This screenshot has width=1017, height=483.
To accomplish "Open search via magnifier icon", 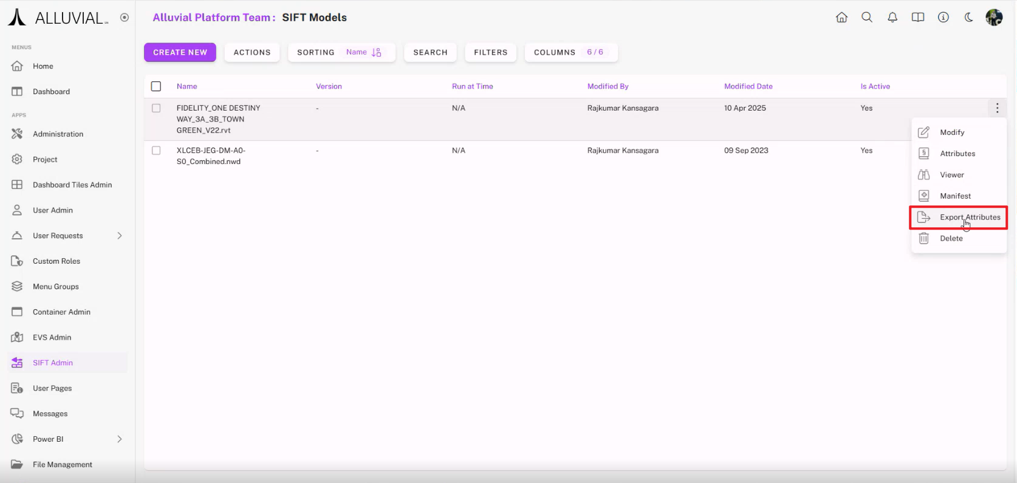I will coord(867,18).
